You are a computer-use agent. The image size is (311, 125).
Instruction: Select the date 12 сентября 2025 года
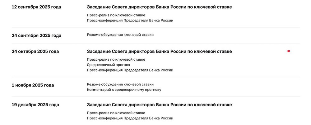(x=36, y=7)
